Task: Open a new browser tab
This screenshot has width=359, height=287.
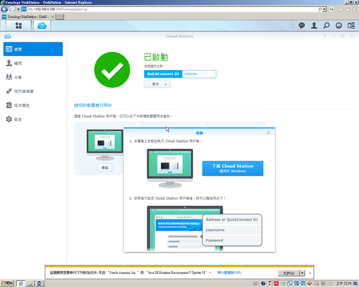Action: (60, 17)
